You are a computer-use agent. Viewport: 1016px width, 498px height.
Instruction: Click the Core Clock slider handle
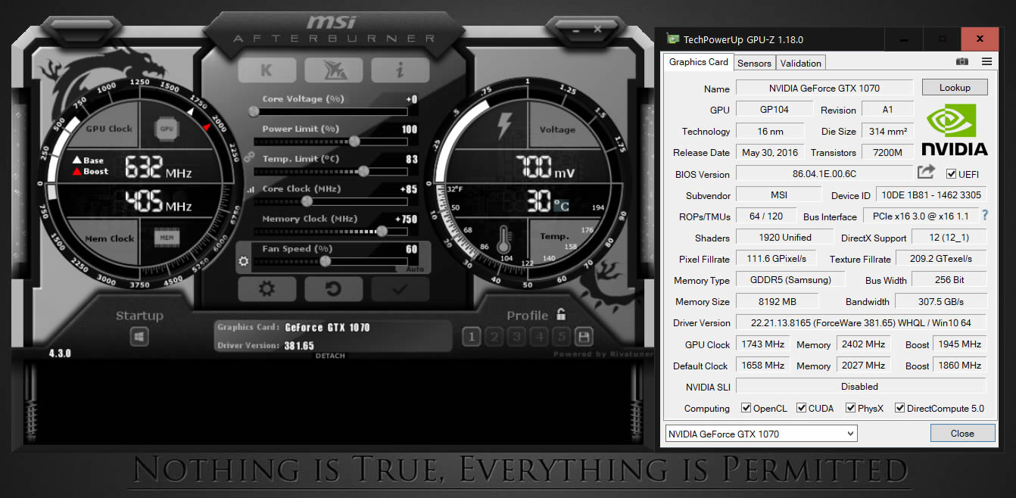click(x=307, y=201)
